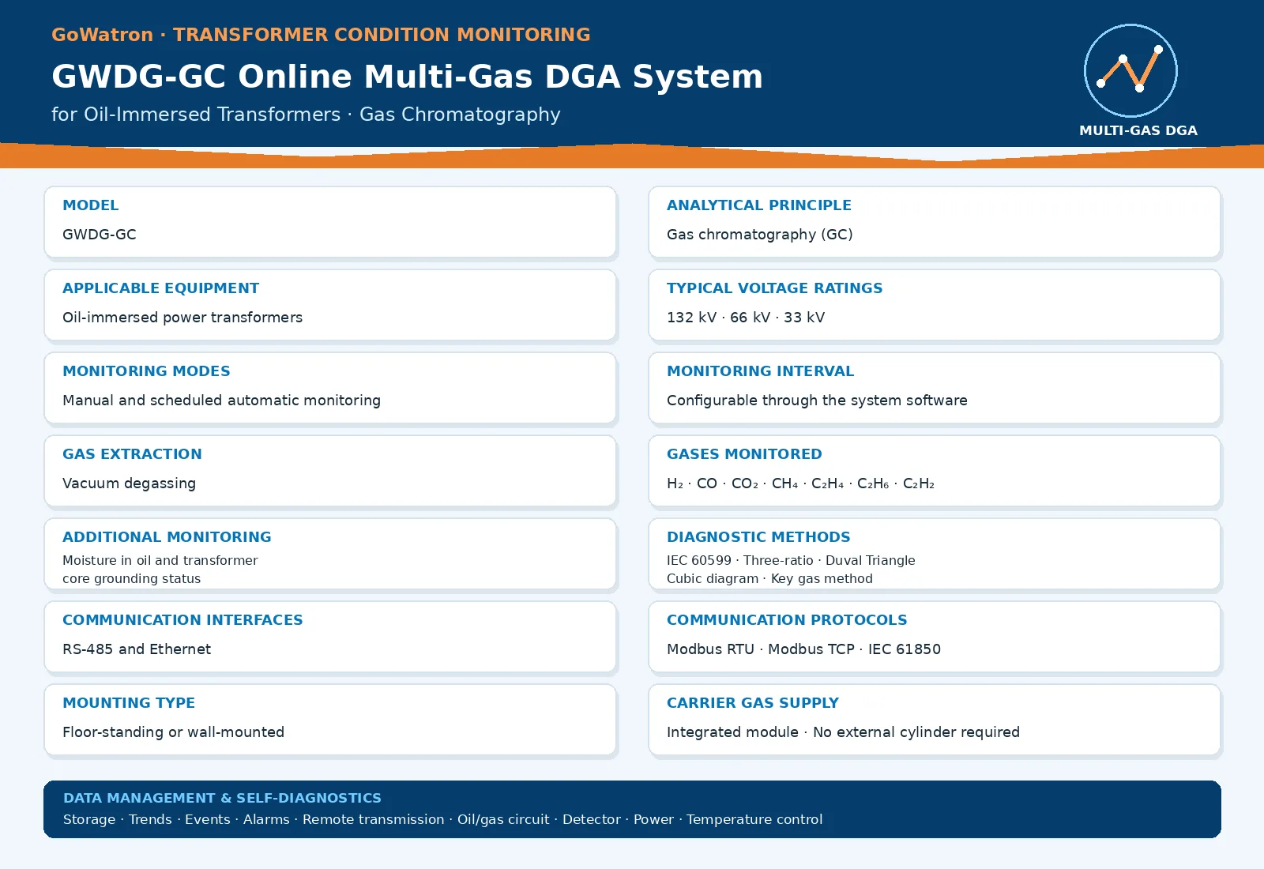Click the 'DIAGNOSTIC METHODS' heading

[x=759, y=537]
